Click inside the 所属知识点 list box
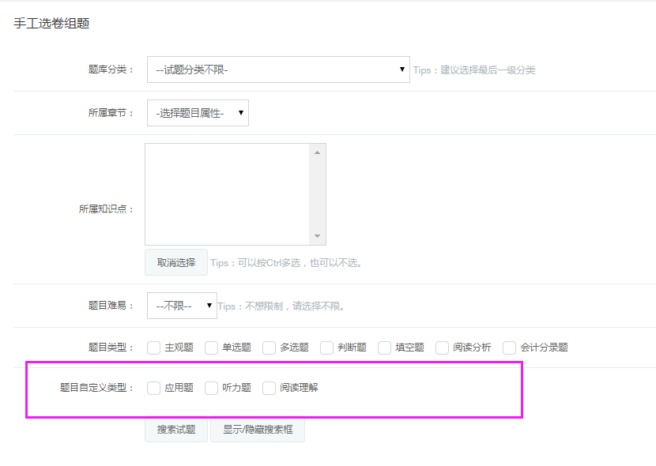This screenshot has height=466, width=656. [228, 194]
